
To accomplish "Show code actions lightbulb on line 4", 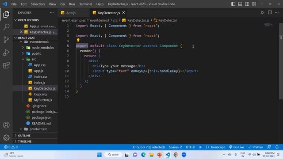I will click(78, 40).
